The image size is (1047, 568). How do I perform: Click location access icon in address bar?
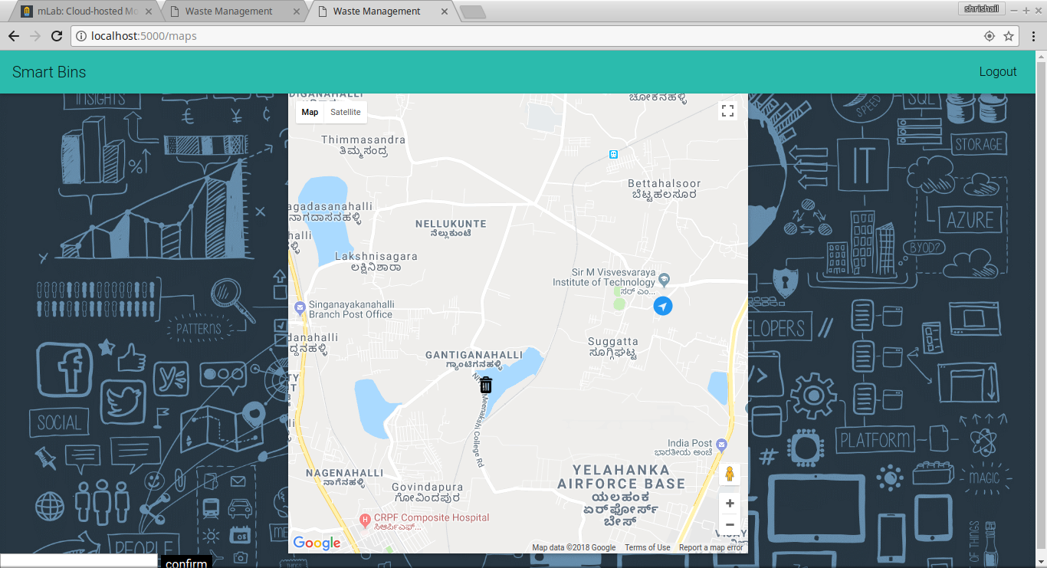[989, 36]
